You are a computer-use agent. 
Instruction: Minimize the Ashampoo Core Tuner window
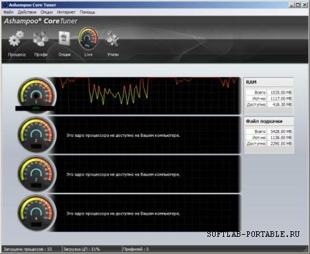coord(291,5)
